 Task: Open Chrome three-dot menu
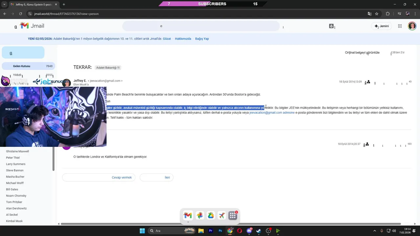[415, 14]
